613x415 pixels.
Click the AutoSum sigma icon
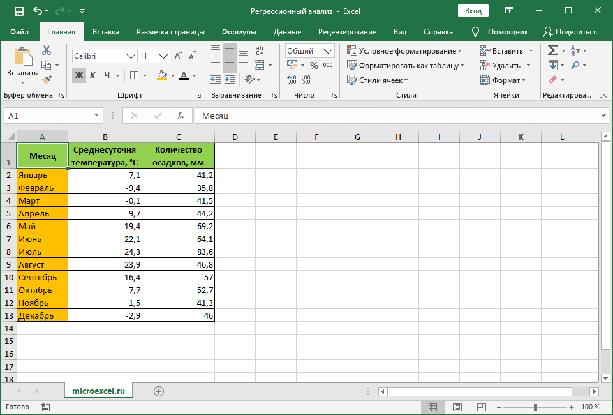coord(552,50)
